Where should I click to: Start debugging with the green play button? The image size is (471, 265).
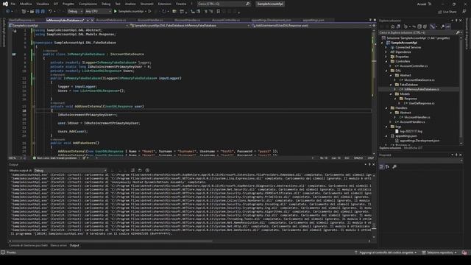116,12
